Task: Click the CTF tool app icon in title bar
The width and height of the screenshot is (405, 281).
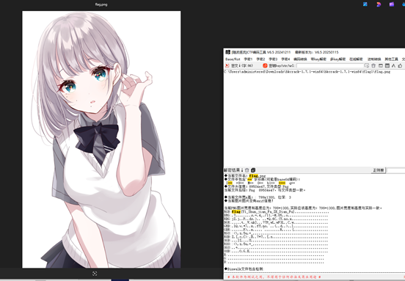Action: click(x=227, y=52)
